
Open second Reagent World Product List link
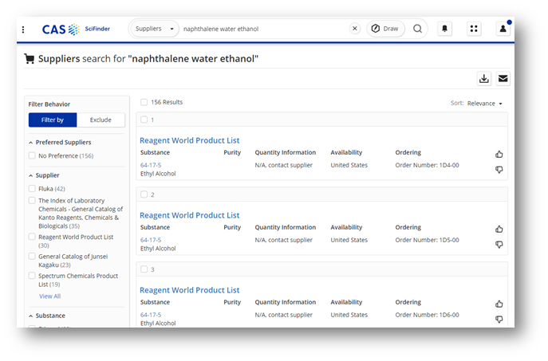(x=190, y=215)
